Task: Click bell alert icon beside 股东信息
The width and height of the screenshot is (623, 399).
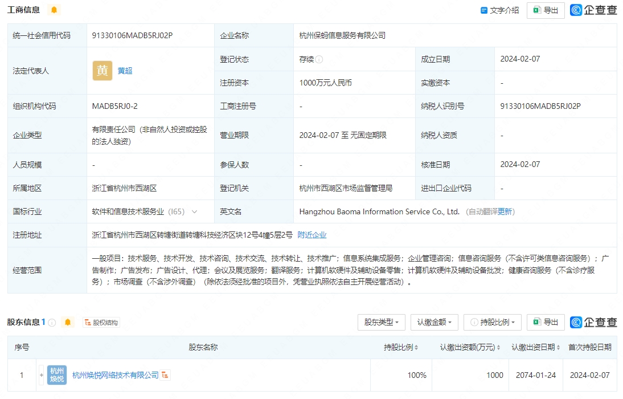Action: click(x=68, y=322)
